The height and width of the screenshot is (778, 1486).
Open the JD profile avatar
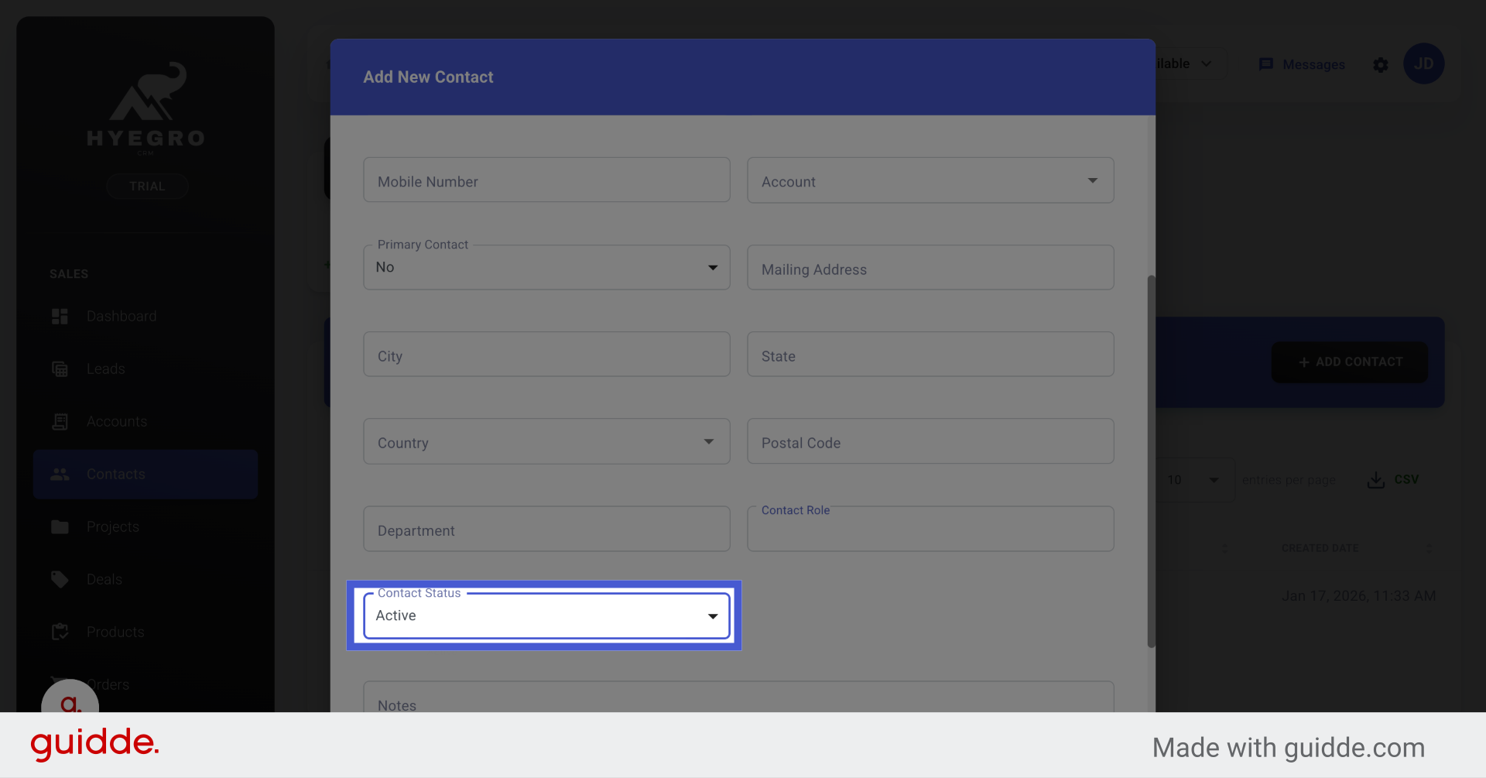(1424, 63)
